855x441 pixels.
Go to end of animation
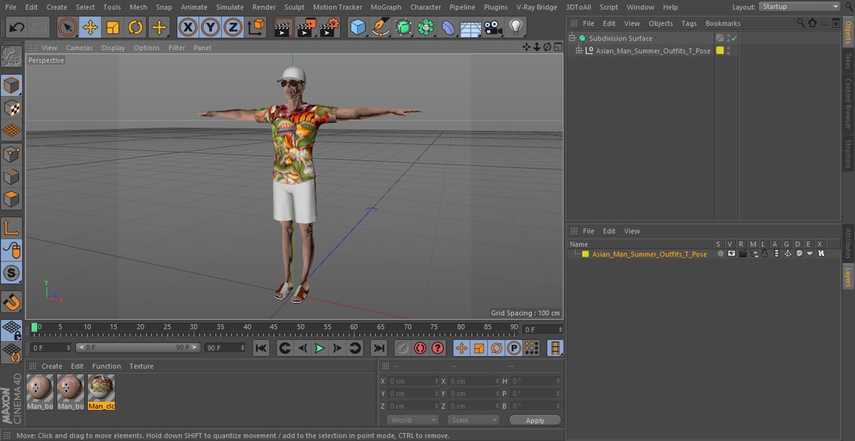point(379,348)
